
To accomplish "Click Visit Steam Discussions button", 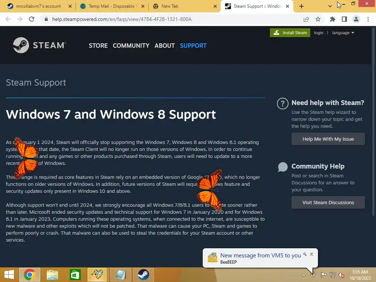I will pyautogui.click(x=328, y=202).
